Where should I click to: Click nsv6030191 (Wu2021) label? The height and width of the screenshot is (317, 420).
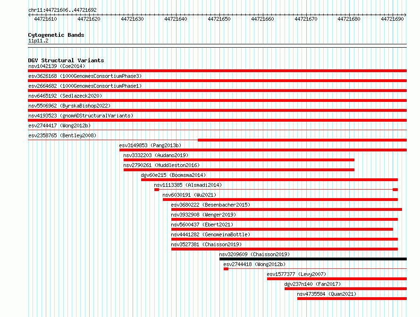pyautogui.click(x=189, y=195)
